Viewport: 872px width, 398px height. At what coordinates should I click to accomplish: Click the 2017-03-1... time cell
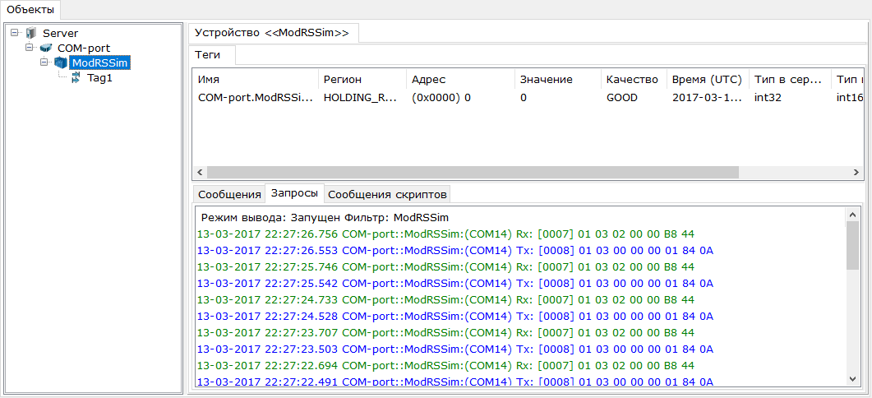708,97
